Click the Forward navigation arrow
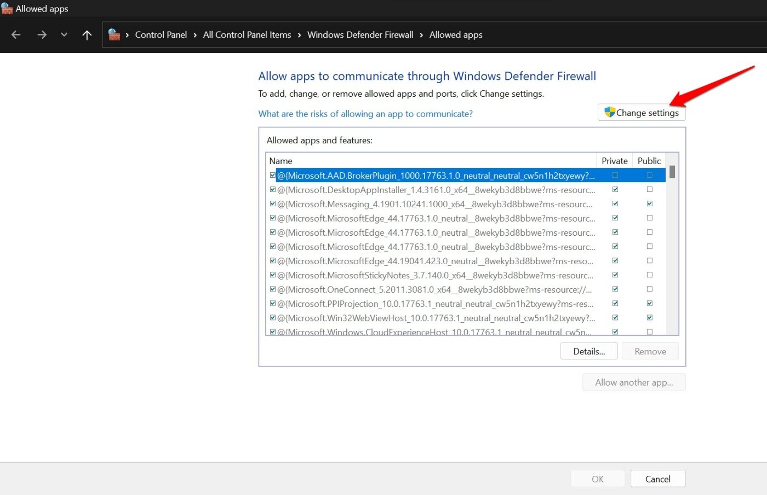The width and height of the screenshot is (767, 495). coord(42,35)
